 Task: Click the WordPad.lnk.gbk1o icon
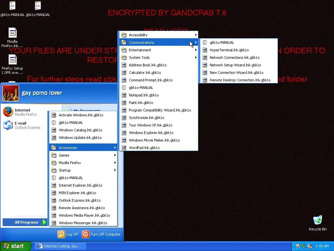click(124, 148)
